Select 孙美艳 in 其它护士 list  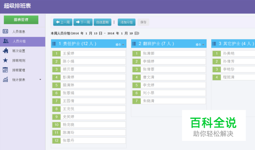(x=234, y=54)
